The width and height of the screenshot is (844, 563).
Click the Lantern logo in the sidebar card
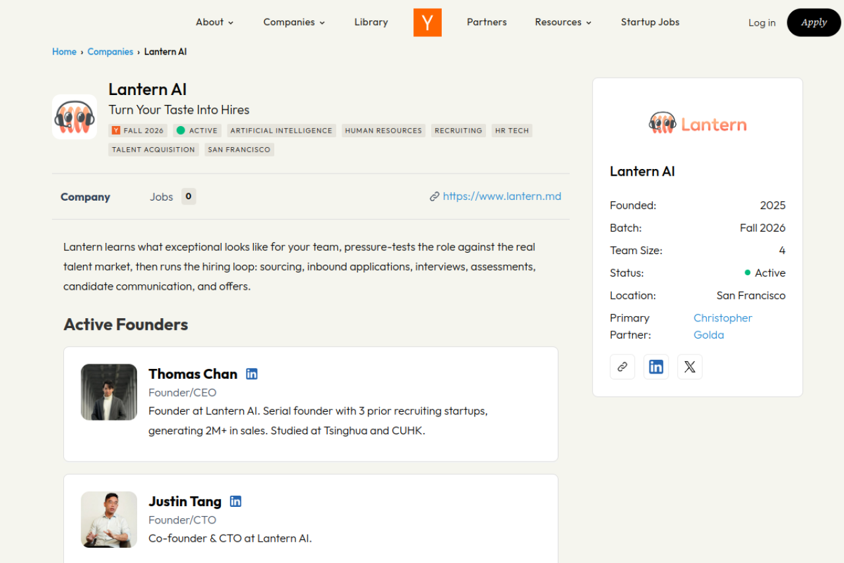click(698, 123)
